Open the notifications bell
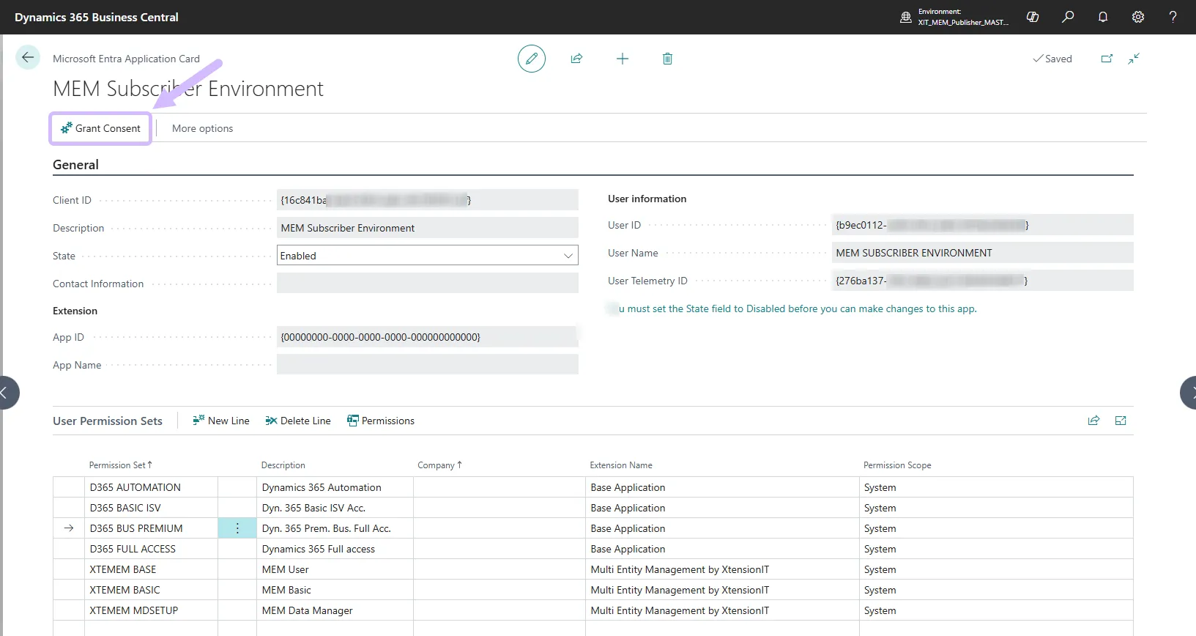1196x636 pixels. (x=1103, y=17)
